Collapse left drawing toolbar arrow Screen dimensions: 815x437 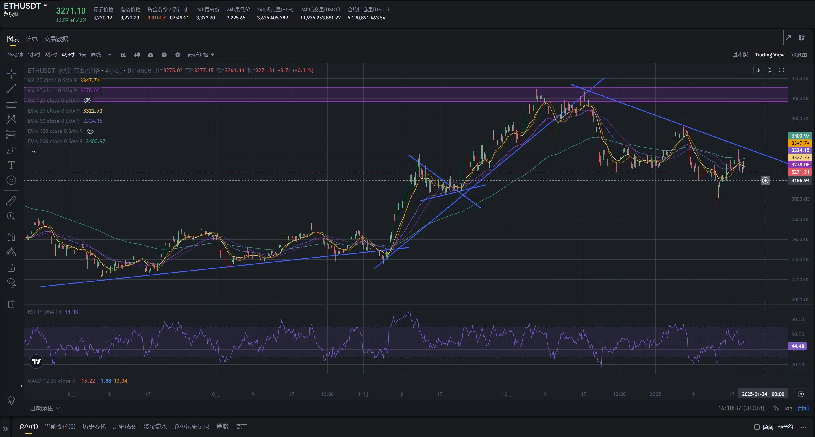pos(21,386)
